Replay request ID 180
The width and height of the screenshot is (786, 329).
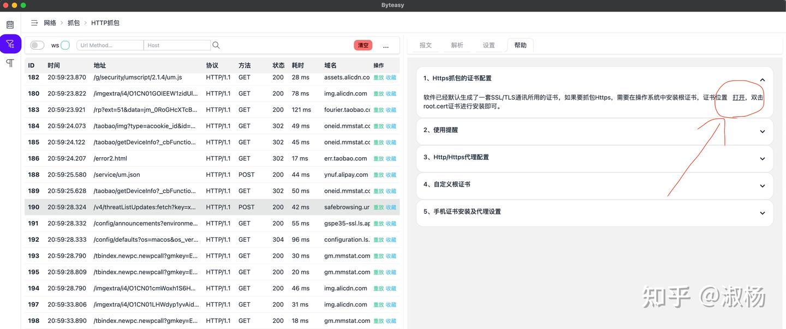click(378, 94)
